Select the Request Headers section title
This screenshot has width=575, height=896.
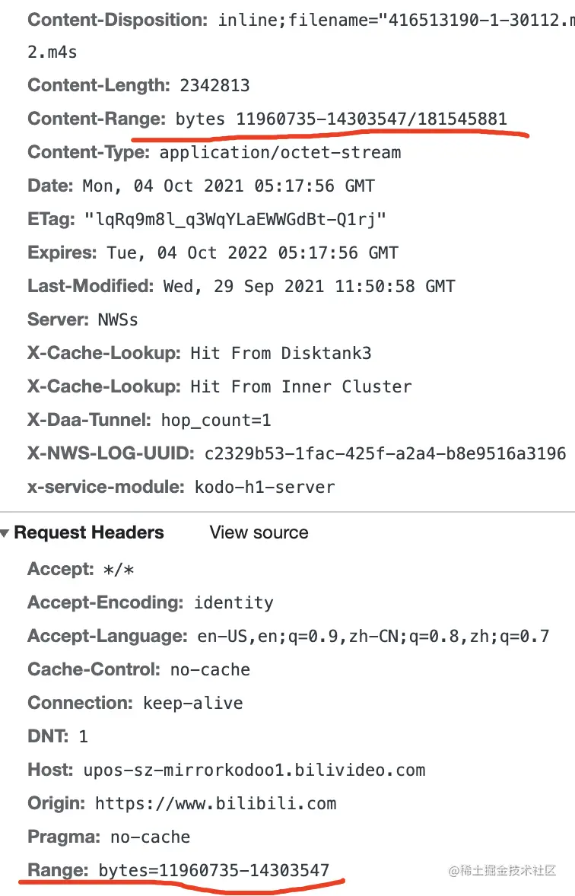tap(89, 532)
